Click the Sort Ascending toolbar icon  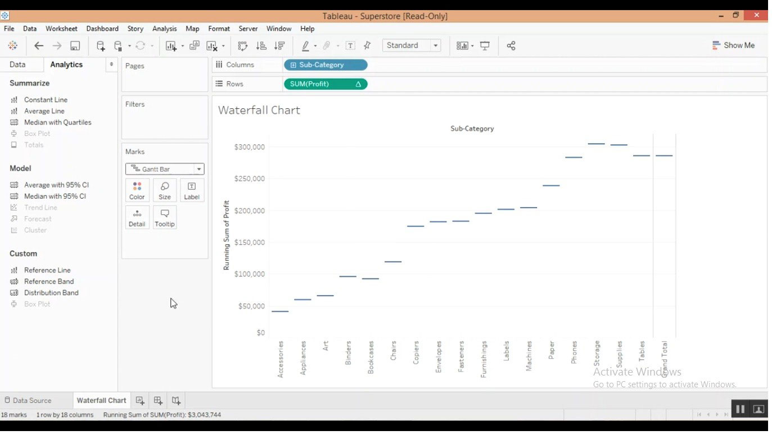coord(261,45)
